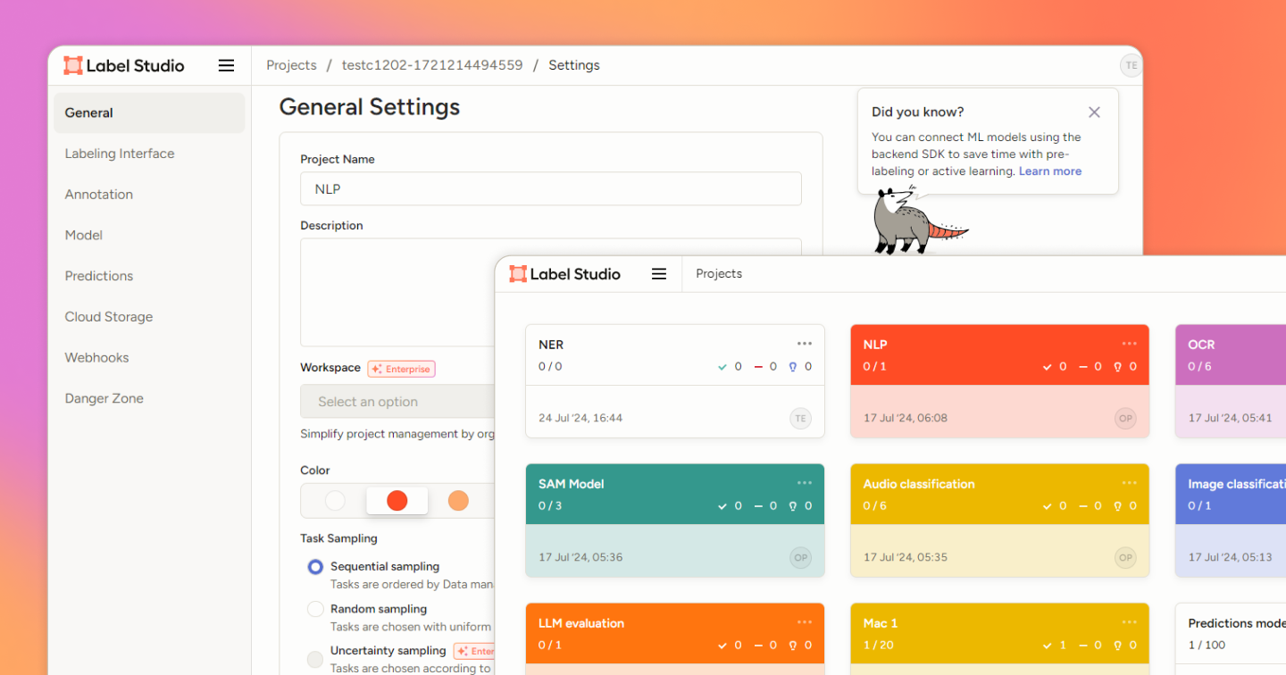Click the Label Studio logo icon

pyautogui.click(x=73, y=64)
